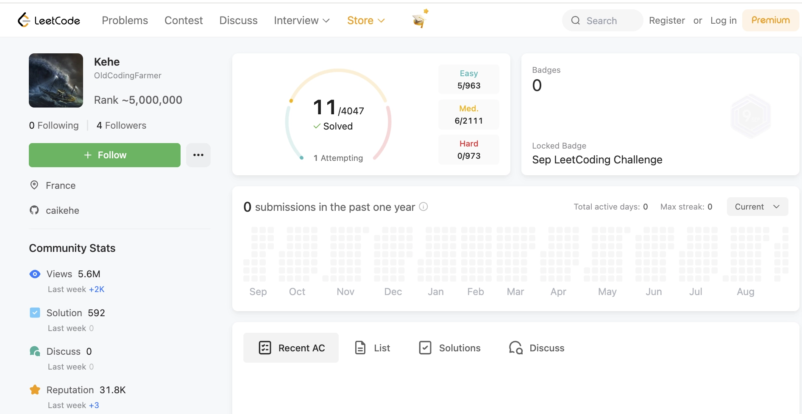Switch to the List tab

click(x=372, y=348)
